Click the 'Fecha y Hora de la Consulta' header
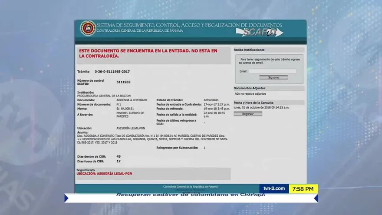This screenshot has width=382, height=215. [x=254, y=103]
